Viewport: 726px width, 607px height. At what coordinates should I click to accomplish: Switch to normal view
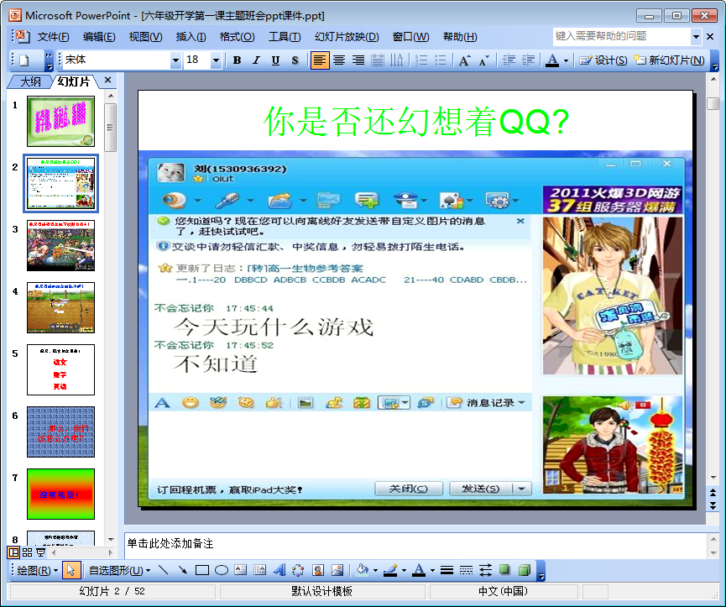(14, 552)
